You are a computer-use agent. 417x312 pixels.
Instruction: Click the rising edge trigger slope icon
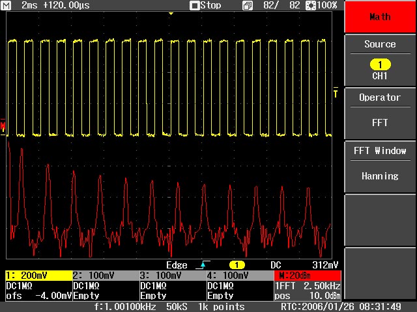click(x=202, y=265)
